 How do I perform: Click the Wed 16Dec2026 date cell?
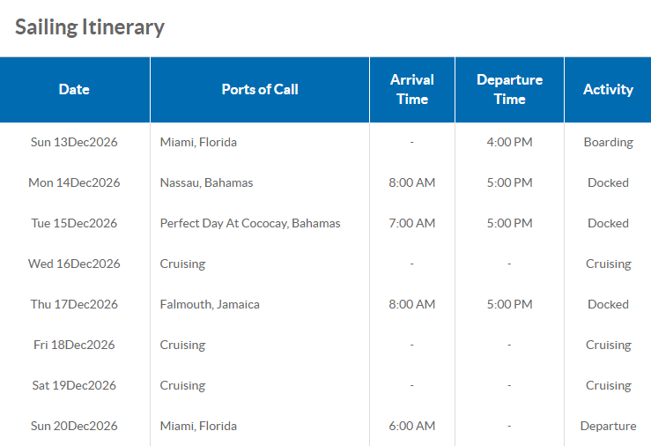pos(74,264)
